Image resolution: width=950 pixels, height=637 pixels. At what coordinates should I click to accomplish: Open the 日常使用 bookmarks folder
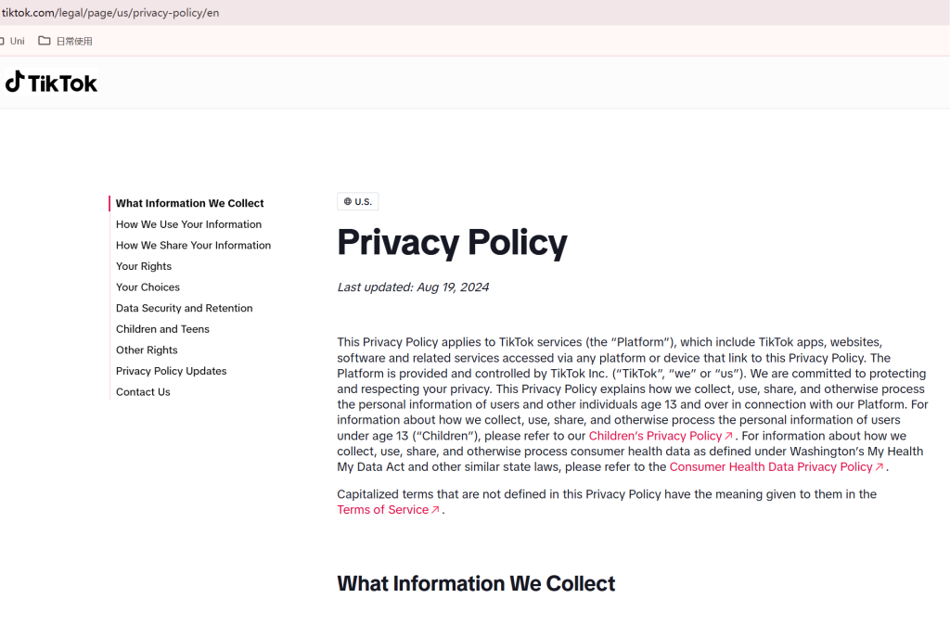click(66, 41)
